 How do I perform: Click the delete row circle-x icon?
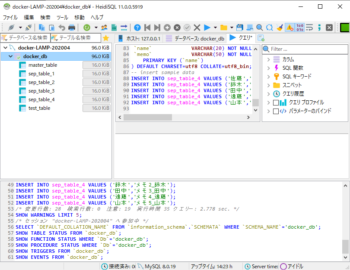pos(177,28)
